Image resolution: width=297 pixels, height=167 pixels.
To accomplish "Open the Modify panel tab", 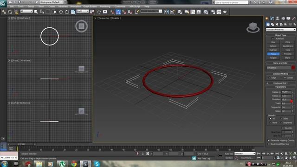I will 272,19.
